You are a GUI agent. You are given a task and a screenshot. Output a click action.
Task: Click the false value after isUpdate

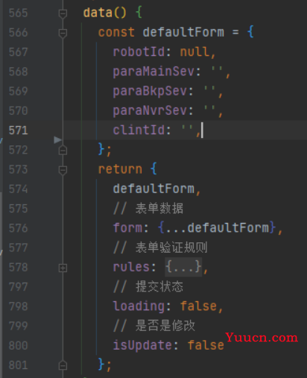[206, 345]
